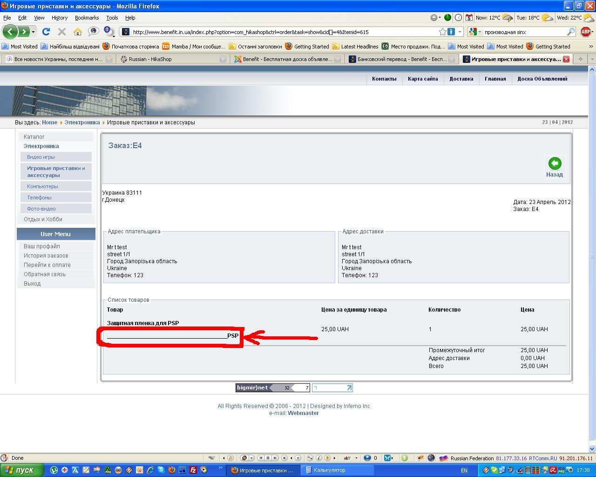Screen dimensions: 596x477
Task: Open the Компьютеры category
Action: (56, 186)
